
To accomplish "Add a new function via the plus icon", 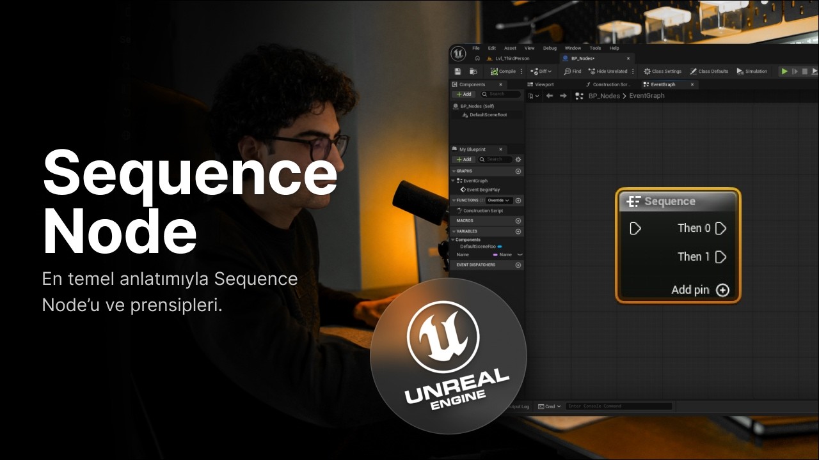I will (x=518, y=201).
